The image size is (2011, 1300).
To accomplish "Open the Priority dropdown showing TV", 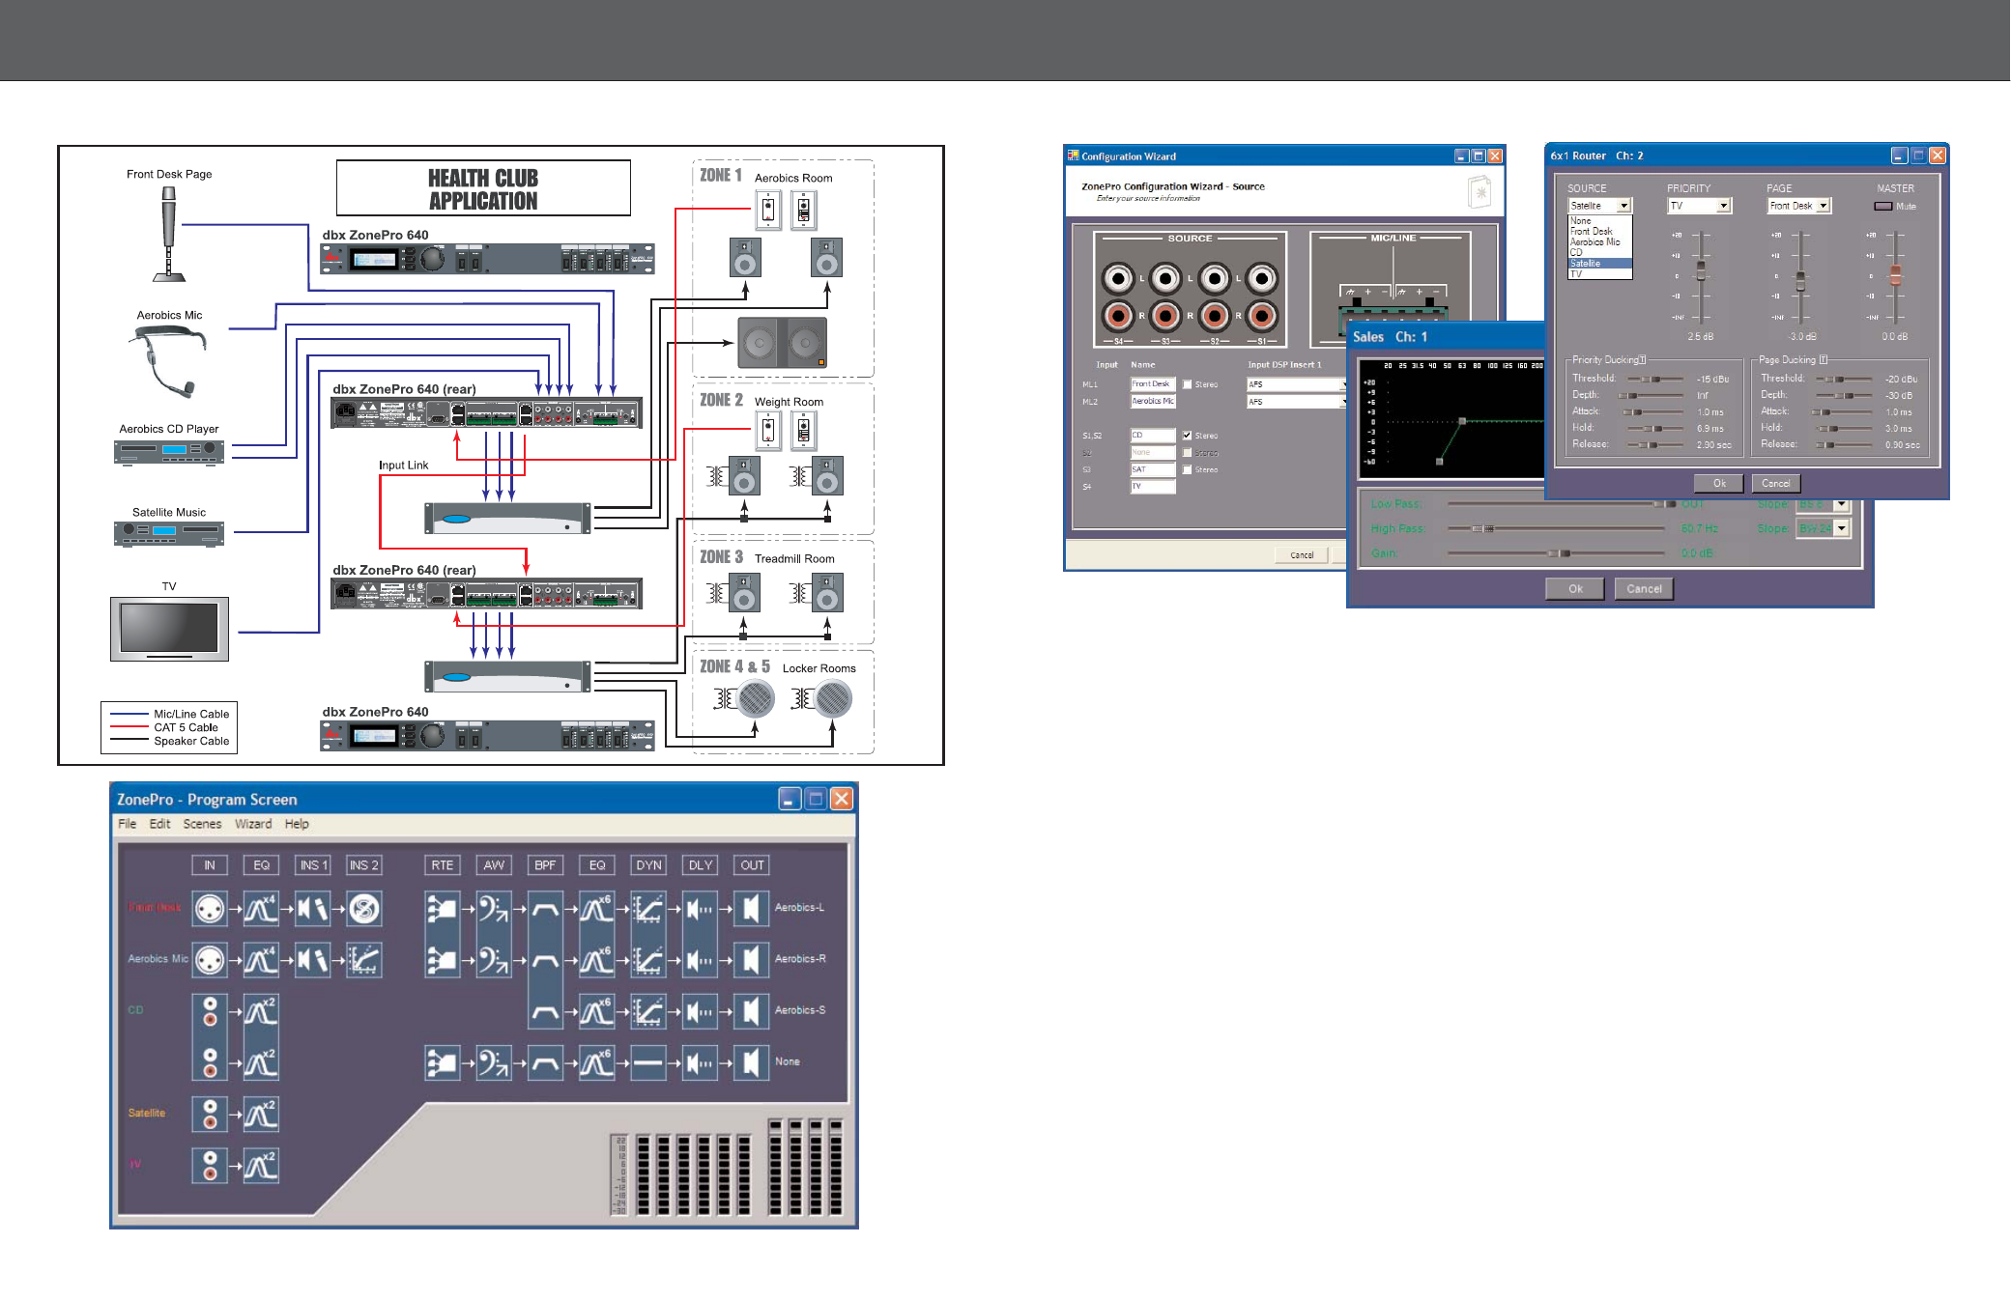I will 1700,206.
